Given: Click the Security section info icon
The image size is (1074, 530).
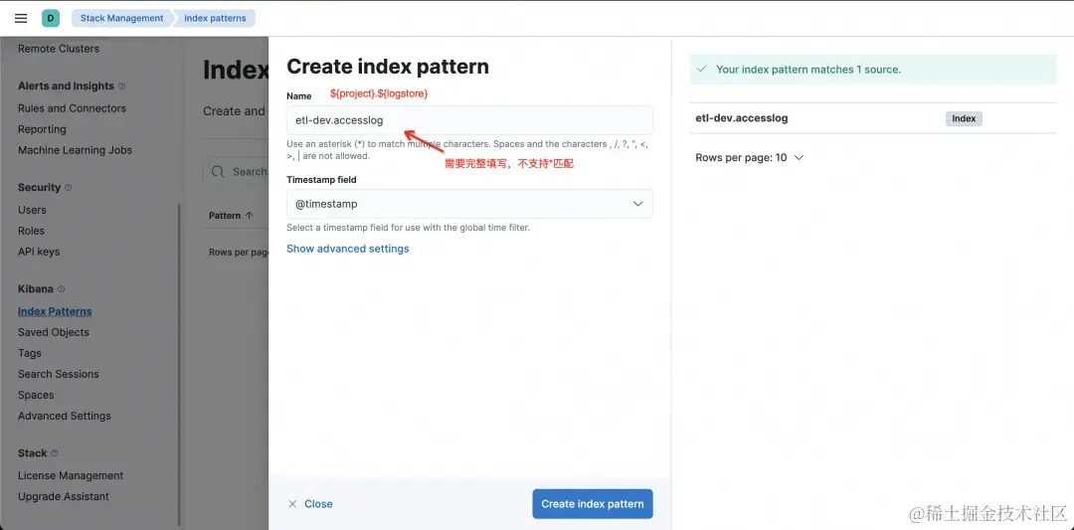Looking at the screenshot, I should (69, 188).
